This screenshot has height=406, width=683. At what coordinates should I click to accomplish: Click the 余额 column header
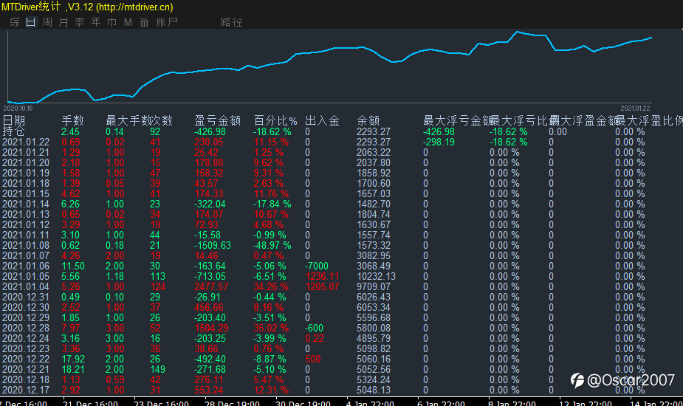(368, 120)
